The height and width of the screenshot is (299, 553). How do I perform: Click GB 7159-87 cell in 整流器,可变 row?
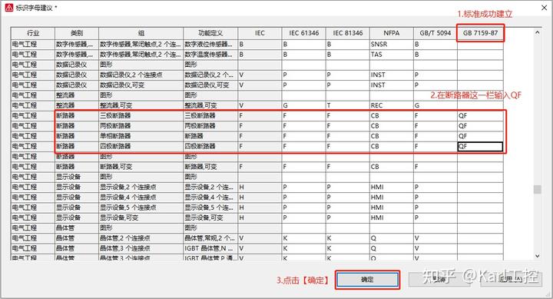click(480, 105)
